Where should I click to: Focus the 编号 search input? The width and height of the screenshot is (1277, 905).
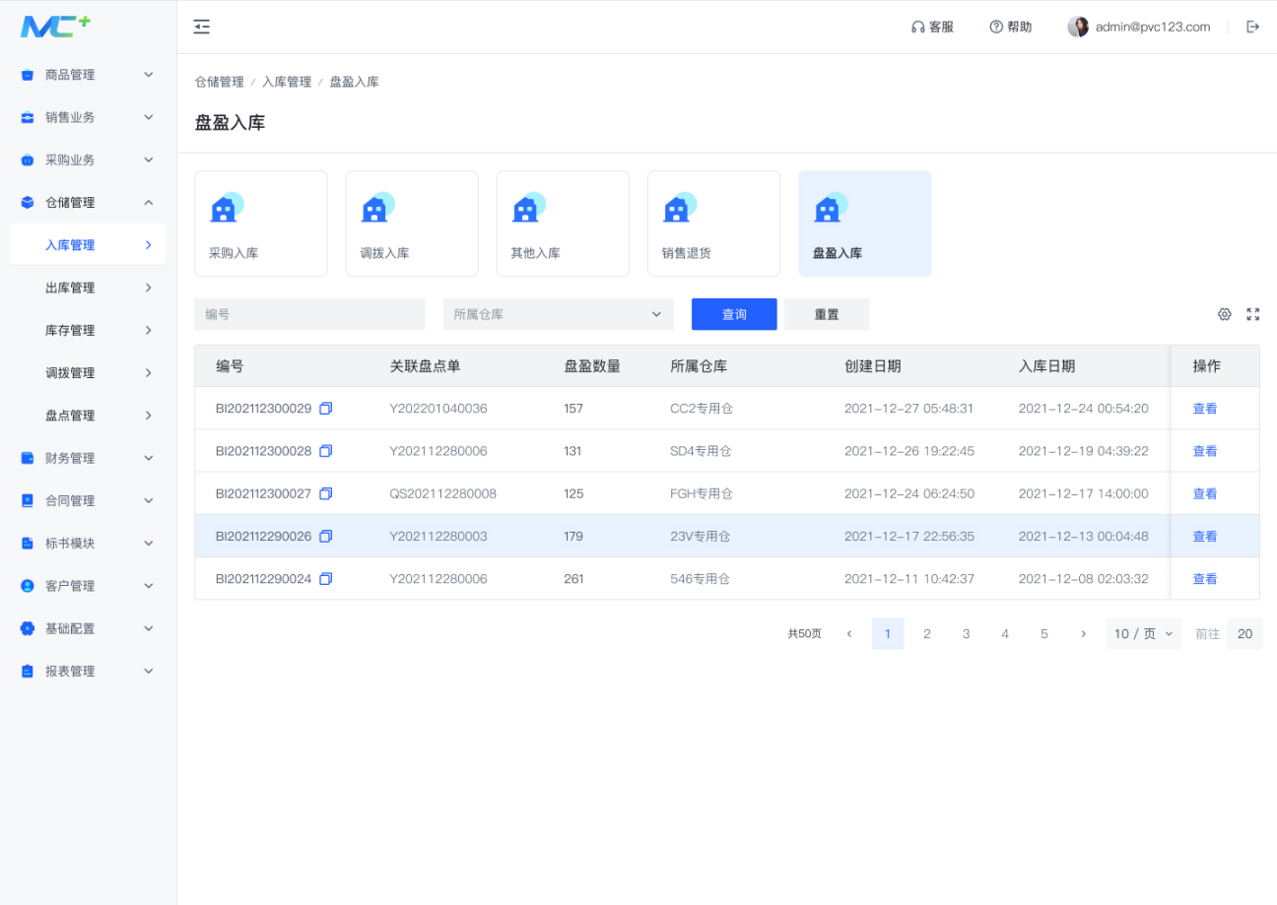click(x=309, y=314)
